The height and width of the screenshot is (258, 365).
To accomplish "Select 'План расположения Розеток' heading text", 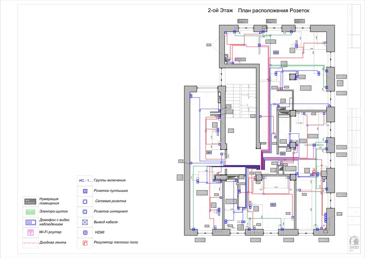I will pos(274,11).
